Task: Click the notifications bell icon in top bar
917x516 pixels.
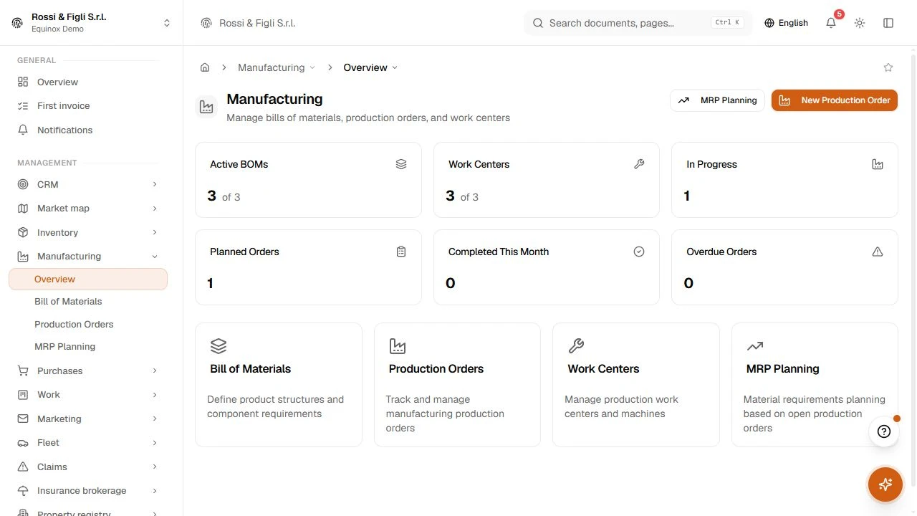Action: tap(831, 23)
